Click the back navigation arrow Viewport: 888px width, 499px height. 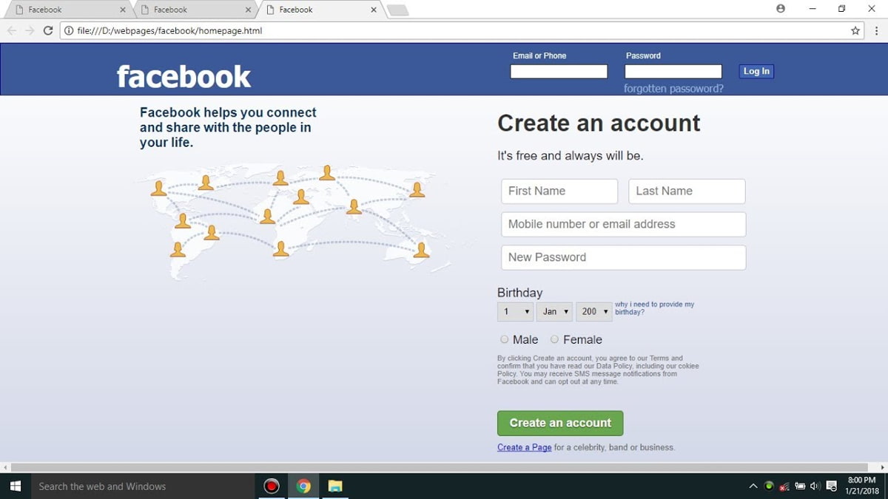12,30
